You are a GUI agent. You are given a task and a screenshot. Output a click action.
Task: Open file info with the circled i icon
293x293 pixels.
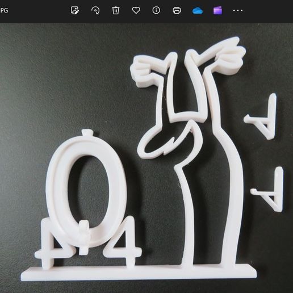[x=156, y=10]
